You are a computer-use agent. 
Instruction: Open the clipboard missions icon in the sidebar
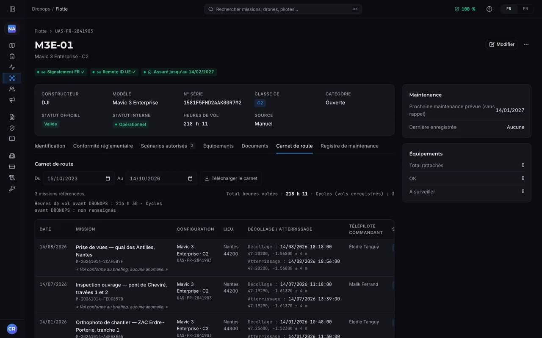tap(12, 56)
